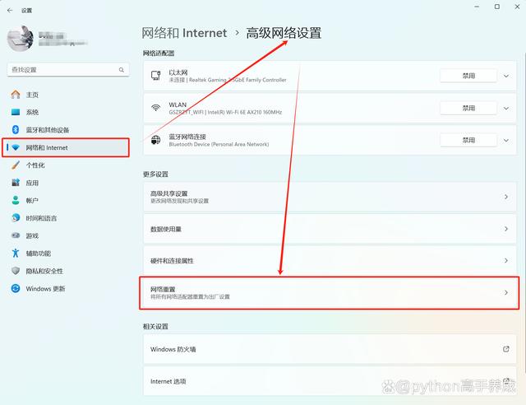Screen dimensions: 526x405
Task: Click the 应用 apps icon
Action: (x=16, y=183)
